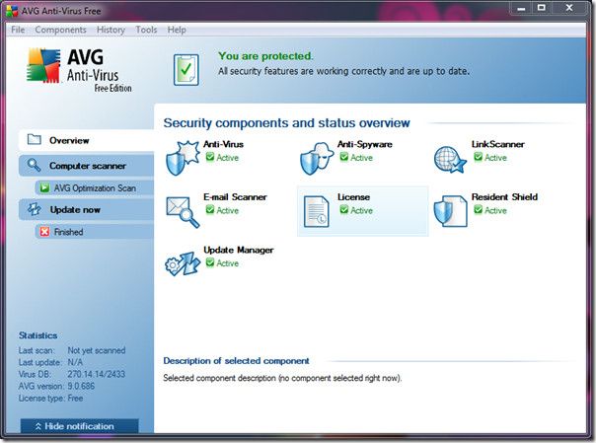Click the Finished status item
Screen dimensions: 596x443
click(95, 232)
